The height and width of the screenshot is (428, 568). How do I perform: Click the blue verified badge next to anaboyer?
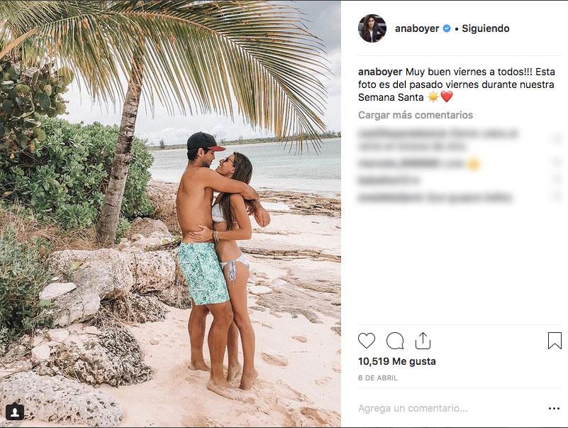[447, 28]
